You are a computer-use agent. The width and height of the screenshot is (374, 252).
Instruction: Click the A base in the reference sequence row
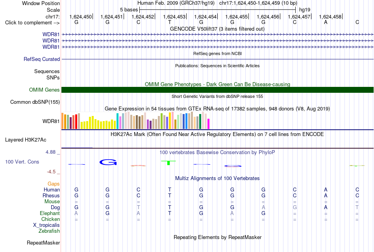(x=326, y=22)
